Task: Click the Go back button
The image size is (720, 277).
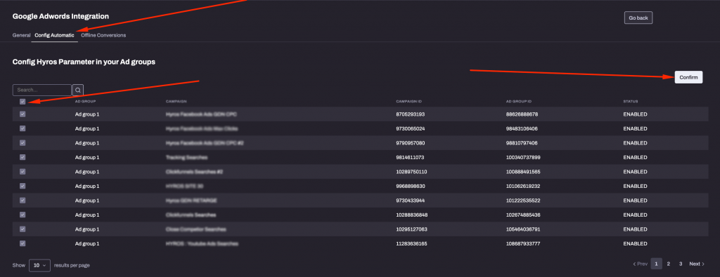Action: (x=638, y=18)
